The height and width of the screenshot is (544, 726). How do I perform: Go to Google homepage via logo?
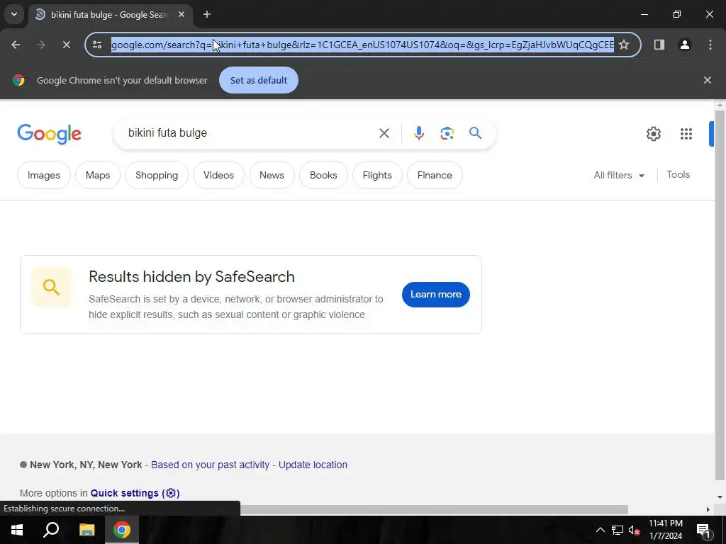pyautogui.click(x=49, y=134)
